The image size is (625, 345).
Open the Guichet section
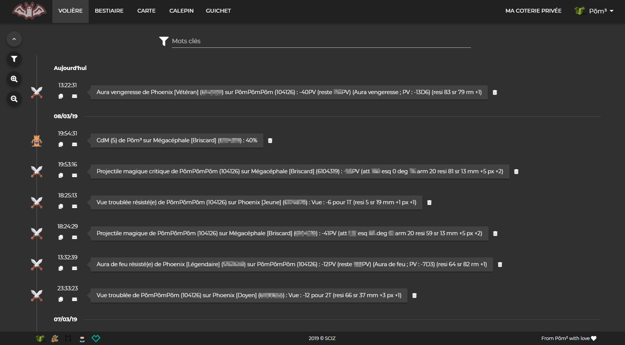(218, 11)
